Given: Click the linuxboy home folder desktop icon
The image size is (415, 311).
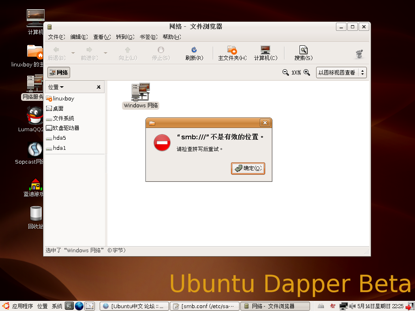Looking at the screenshot, I should point(35,51).
